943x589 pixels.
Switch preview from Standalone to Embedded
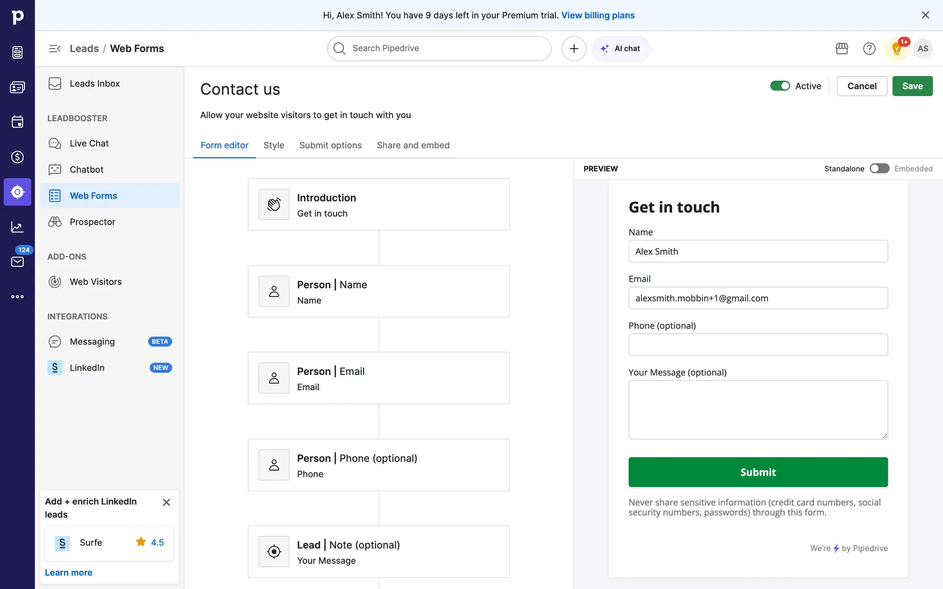pos(879,168)
